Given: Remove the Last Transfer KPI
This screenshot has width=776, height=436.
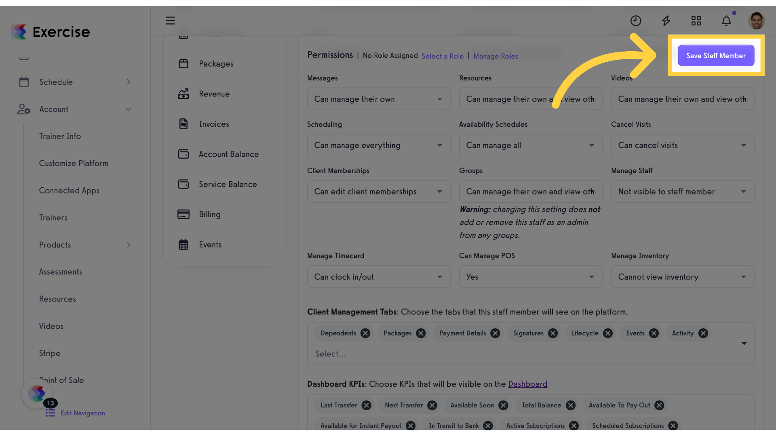Looking at the screenshot, I should [367, 405].
